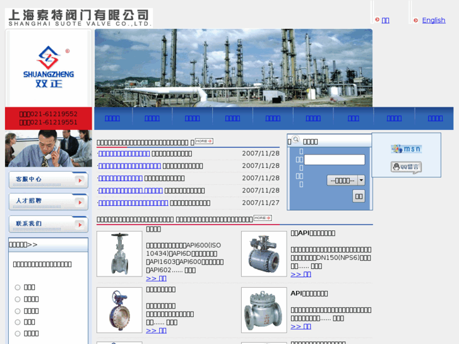This screenshot has width=459, height=344.
Task: Click the phone number 021-61219552
Action: pyautogui.click(x=54, y=114)
